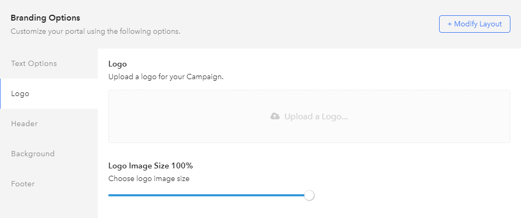Click the 'Logo Image Size 100%' label
The image size is (521, 218).
click(x=151, y=165)
